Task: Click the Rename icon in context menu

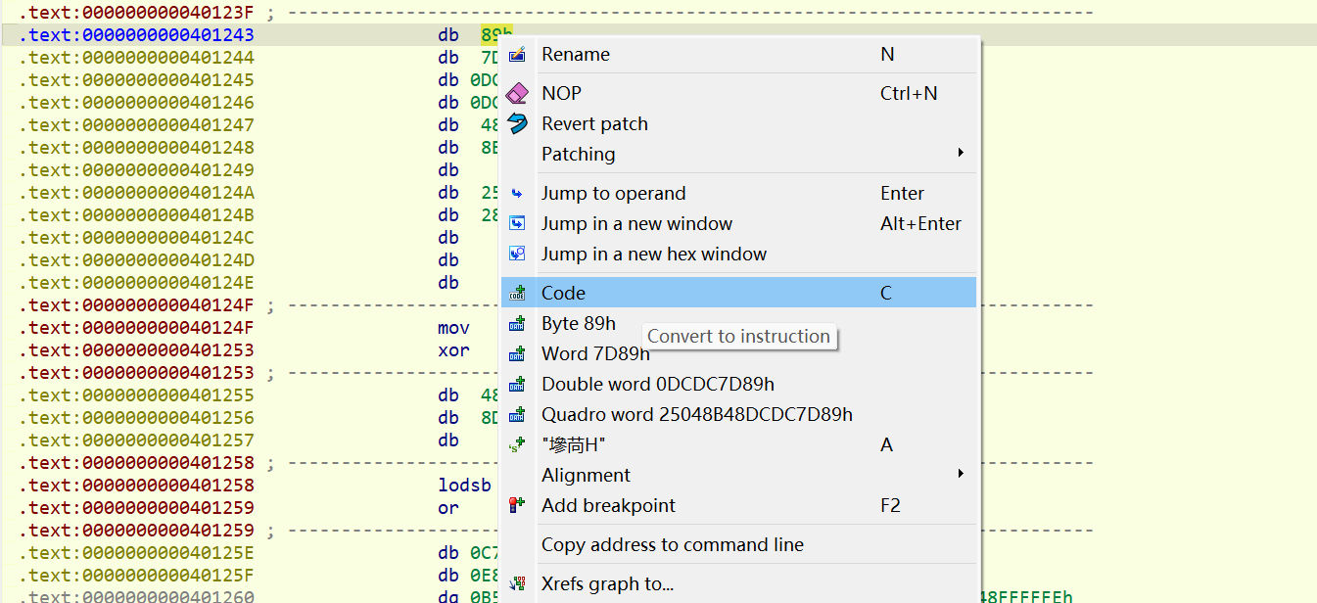Action: click(x=517, y=55)
